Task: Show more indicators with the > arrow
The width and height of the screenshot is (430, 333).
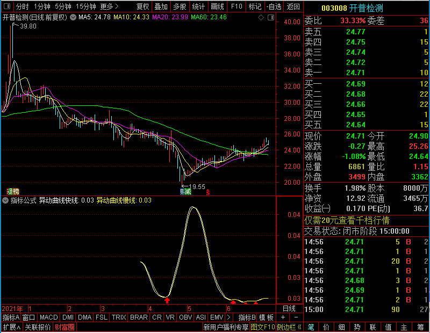Action: (229, 317)
